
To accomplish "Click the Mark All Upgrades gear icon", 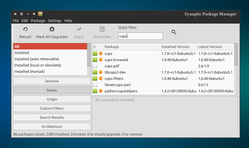I will 52,29.
